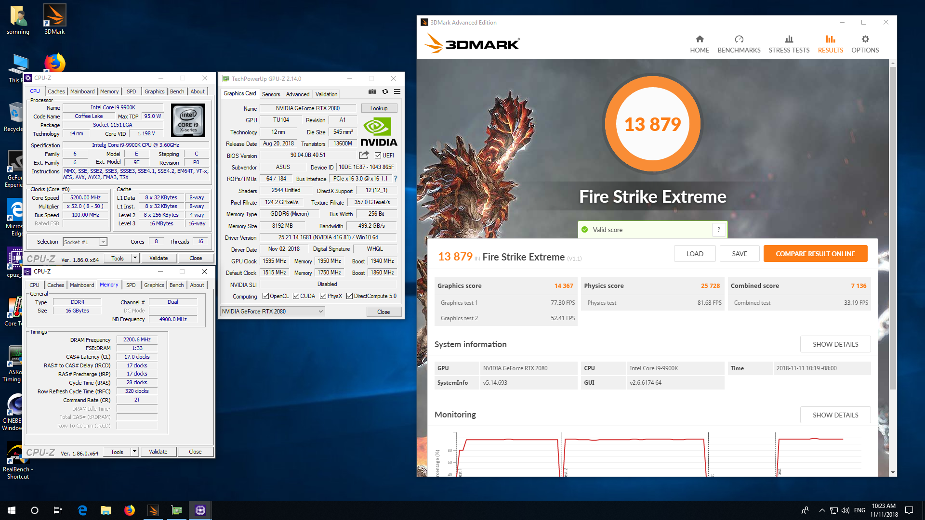
Task: Open the sornning folder on desktop
Action: tap(18, 19)
